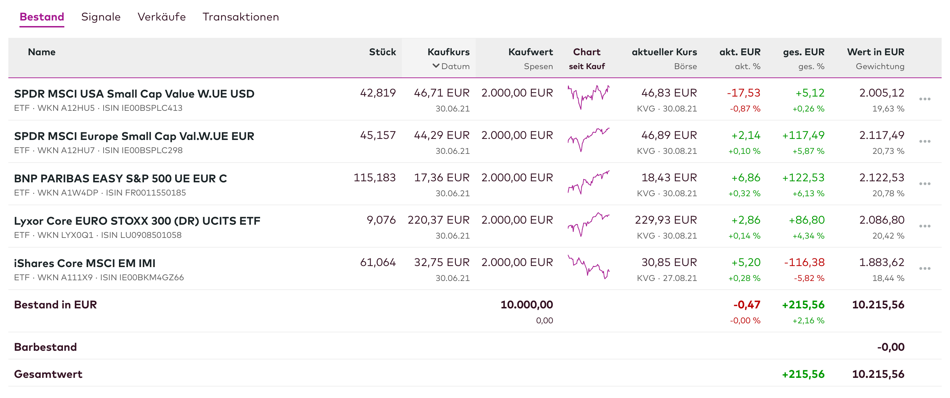Open the Transaktionen tab
950x398 pixels.
240,17
